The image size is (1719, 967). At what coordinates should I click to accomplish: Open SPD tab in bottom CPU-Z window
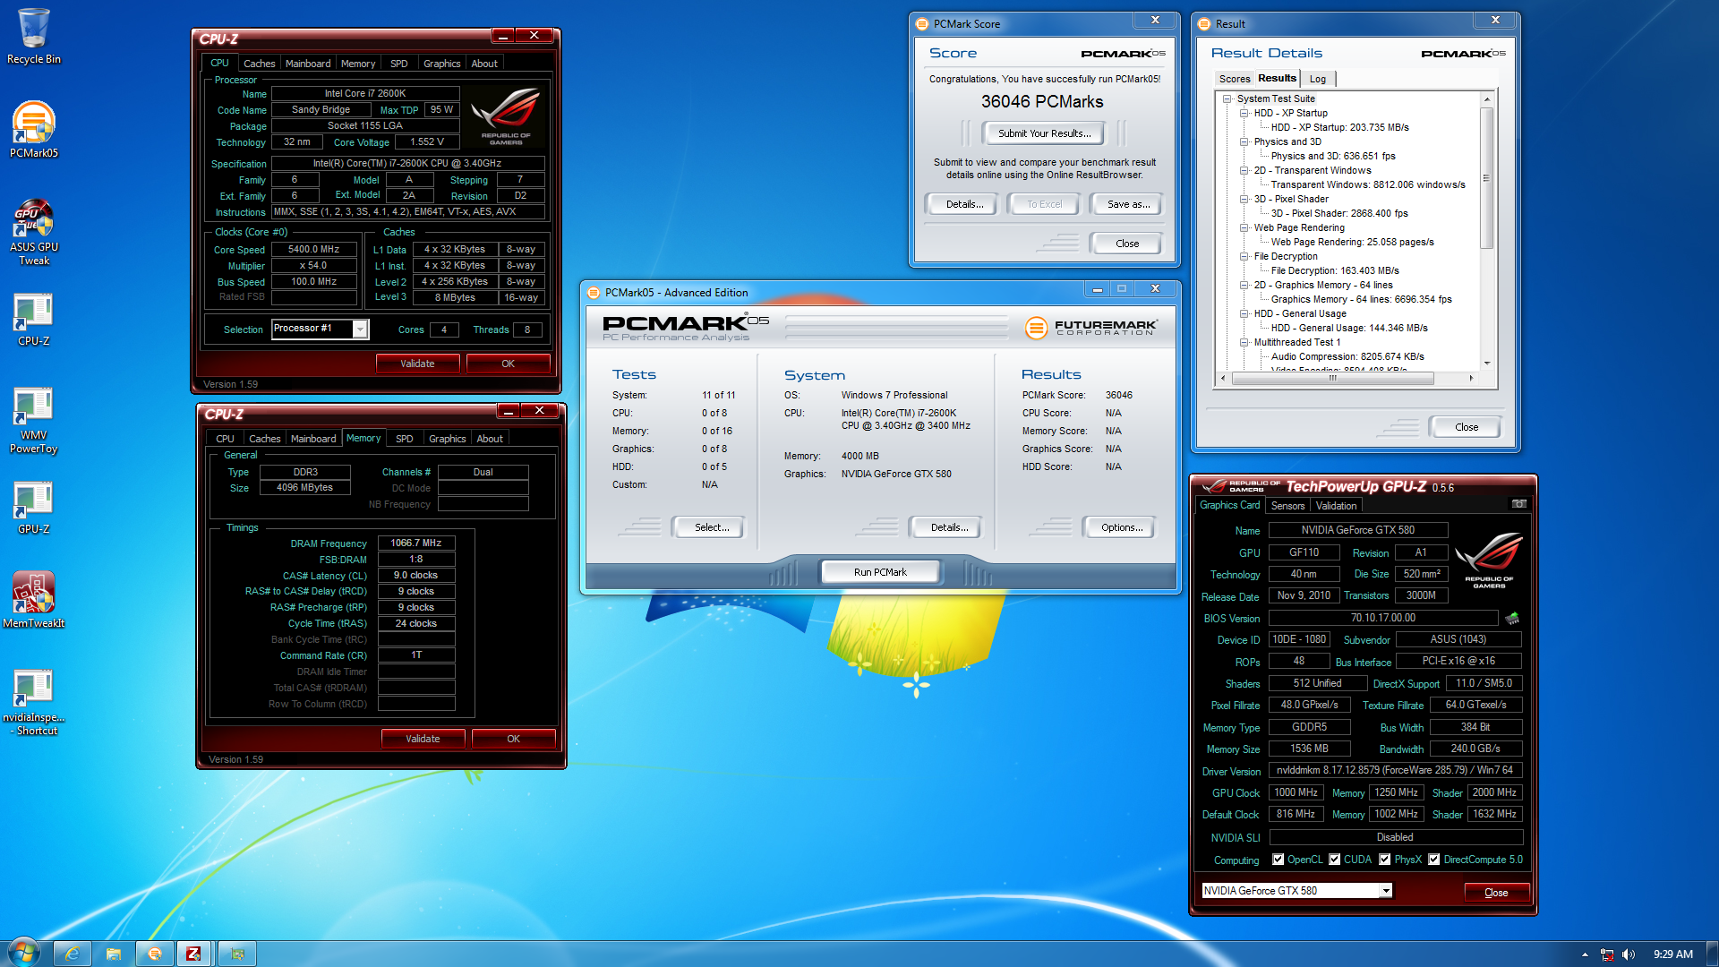[405, 439]
